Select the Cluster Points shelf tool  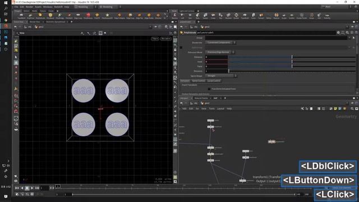[x=302, y=16]
